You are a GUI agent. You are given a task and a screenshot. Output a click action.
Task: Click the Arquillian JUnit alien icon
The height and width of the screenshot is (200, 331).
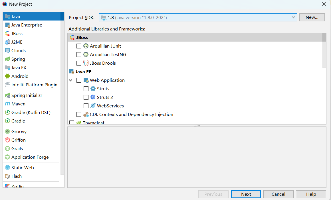pyautogui.click(x=86, y=46)
